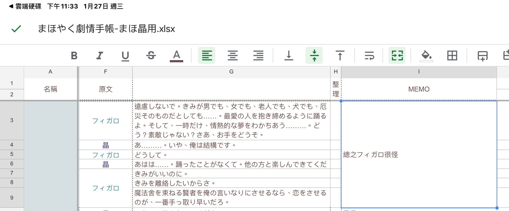Select cell with きみを籠絡したいからさ。

(231, 183)
